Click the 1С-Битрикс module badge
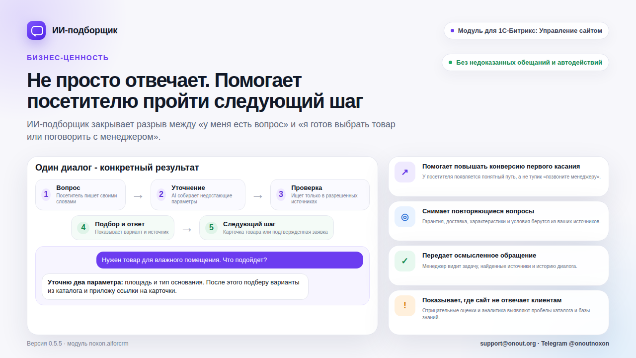 coord(526,30)
